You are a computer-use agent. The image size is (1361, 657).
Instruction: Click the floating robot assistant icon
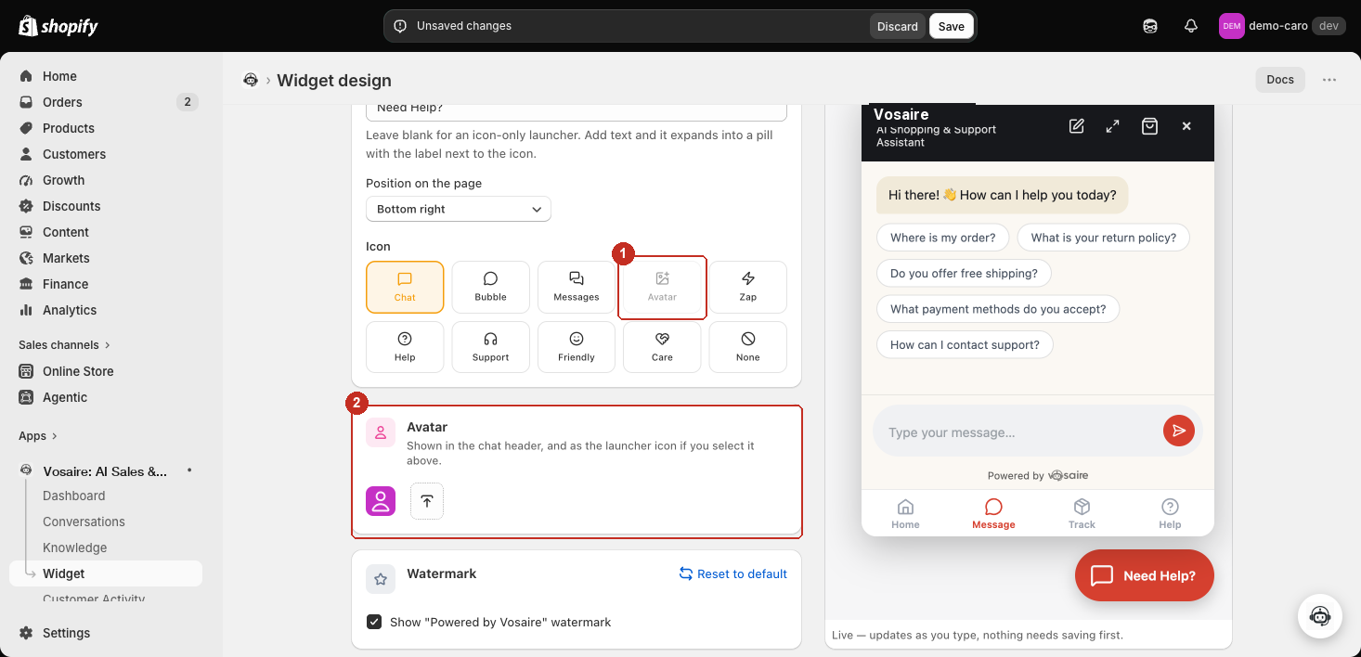(x=1320, y=616)
